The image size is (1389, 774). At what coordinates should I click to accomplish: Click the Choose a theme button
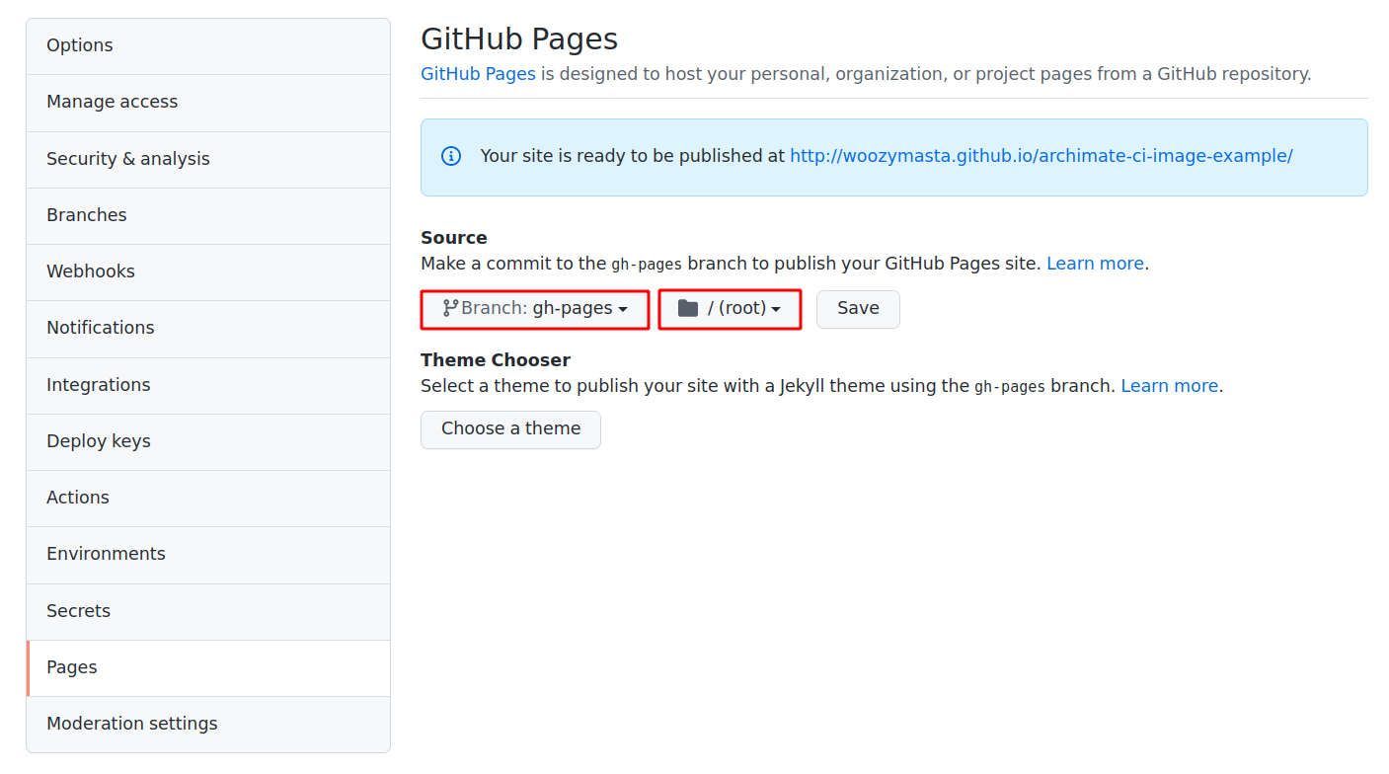coord(510,429)
